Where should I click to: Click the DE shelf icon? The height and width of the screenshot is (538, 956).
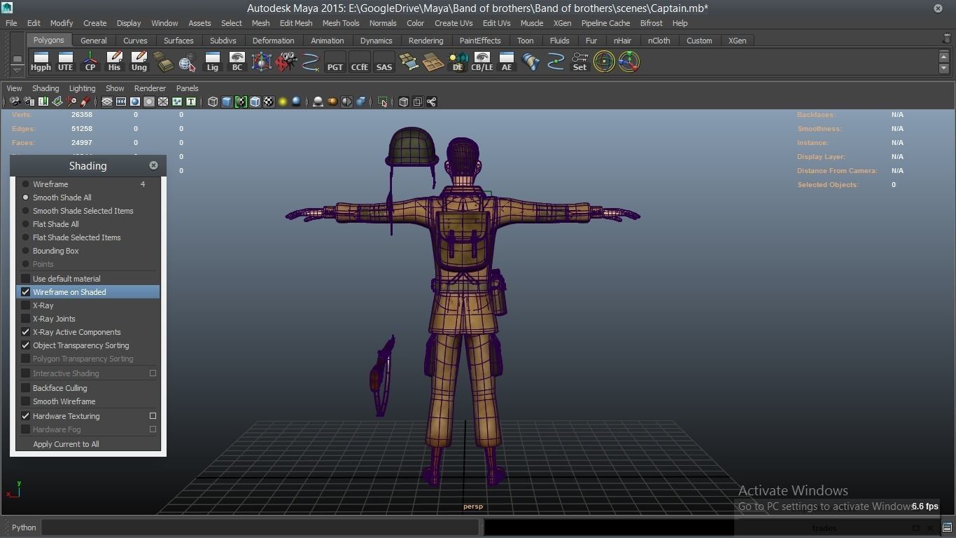[458, 62]
